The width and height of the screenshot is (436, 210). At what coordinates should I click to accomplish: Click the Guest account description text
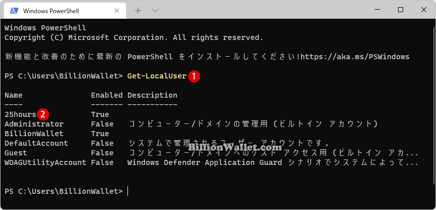pyautogui.click(x=274, y=153)
